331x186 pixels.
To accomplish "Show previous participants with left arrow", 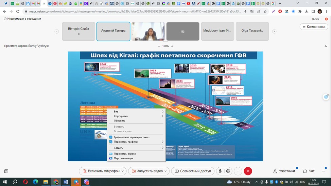I will click(56, 32).
